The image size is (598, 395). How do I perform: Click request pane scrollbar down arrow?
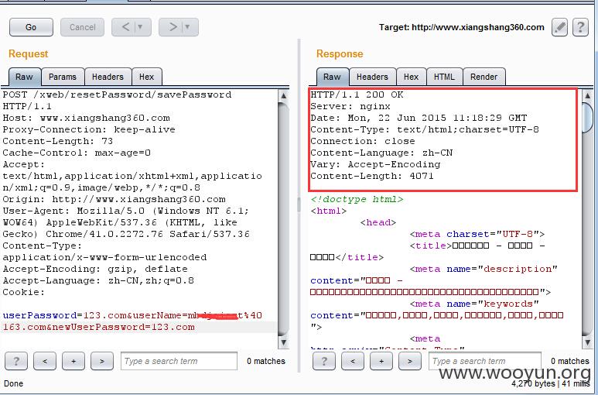click(x=283, y=342)
